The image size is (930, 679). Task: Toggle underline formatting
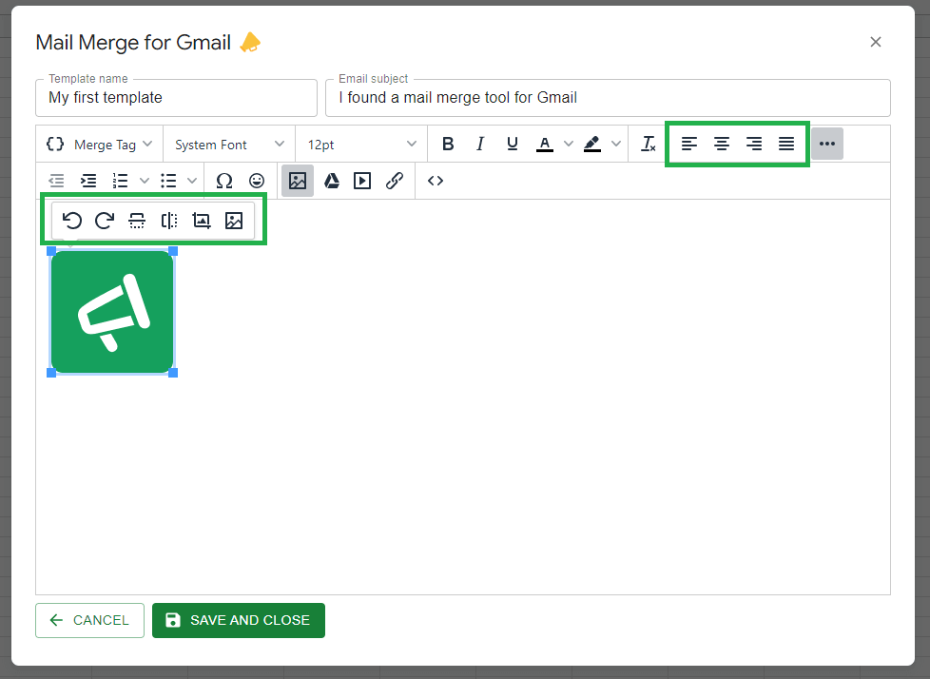(513, 144)
